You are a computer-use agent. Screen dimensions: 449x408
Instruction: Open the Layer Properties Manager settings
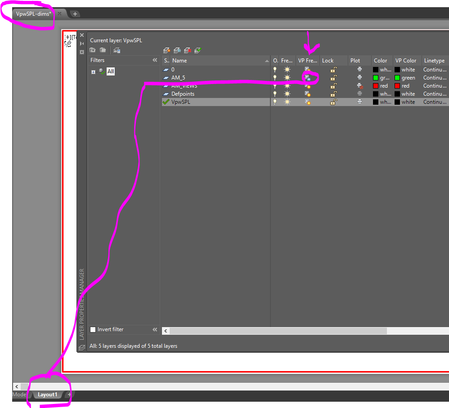(82, 52)
